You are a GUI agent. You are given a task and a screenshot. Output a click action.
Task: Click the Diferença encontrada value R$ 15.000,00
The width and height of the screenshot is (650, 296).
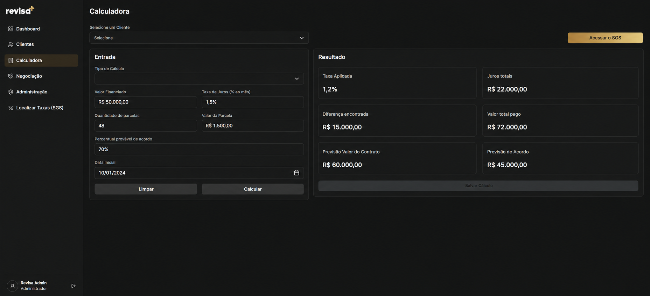point(342,127)
